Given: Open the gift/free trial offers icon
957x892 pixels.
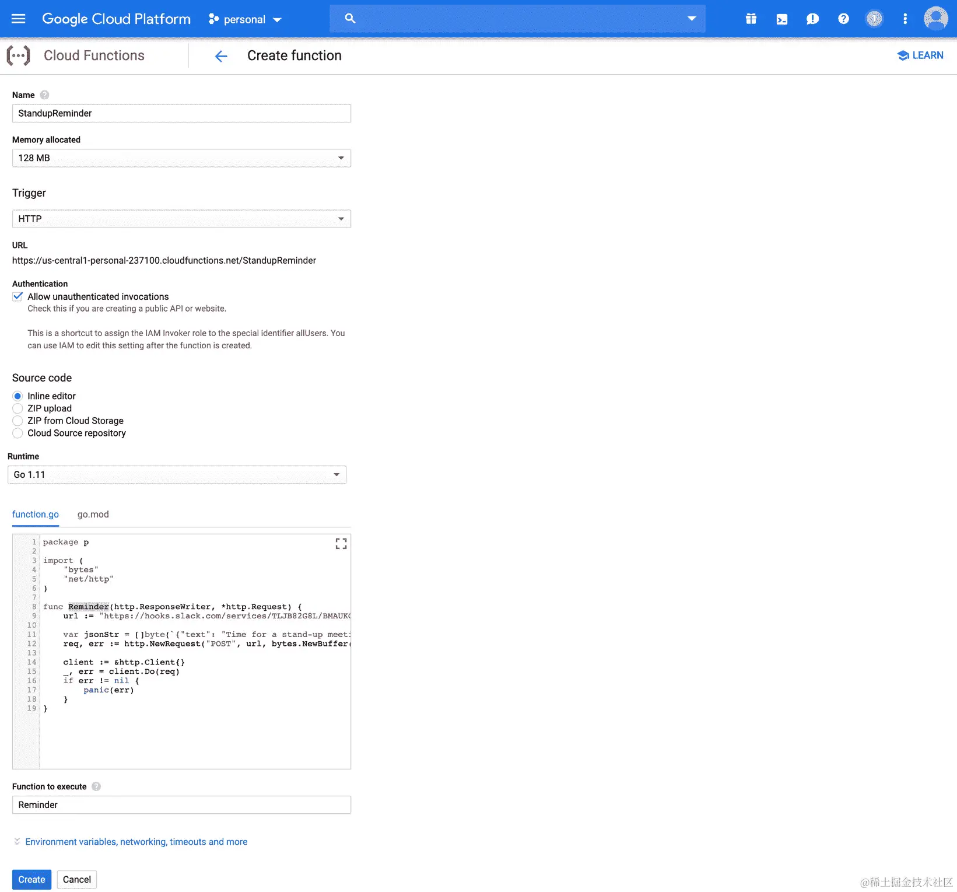Looking at the screenshot, I should click(x=751, y=18).
